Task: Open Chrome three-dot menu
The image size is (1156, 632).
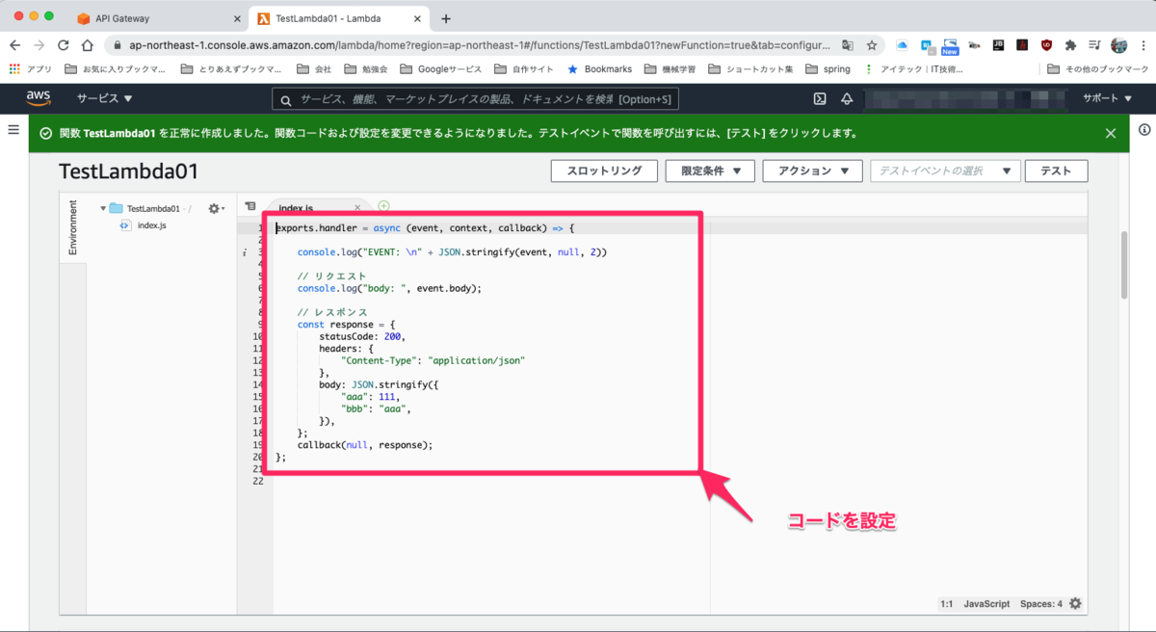Action: click(x=1142, y=45)
